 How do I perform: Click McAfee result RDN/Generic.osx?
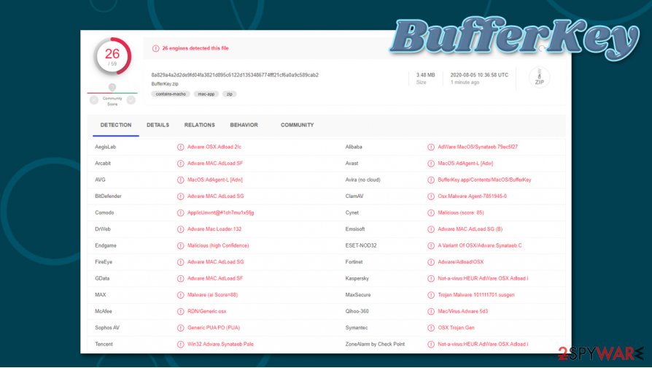pos(206,311)
